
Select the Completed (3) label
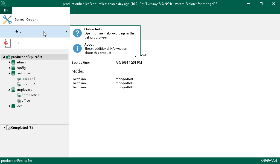click(x=22, y=128)
